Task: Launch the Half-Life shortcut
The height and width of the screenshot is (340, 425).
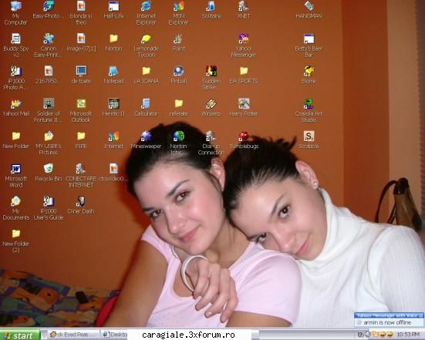Action: (113, 10)
